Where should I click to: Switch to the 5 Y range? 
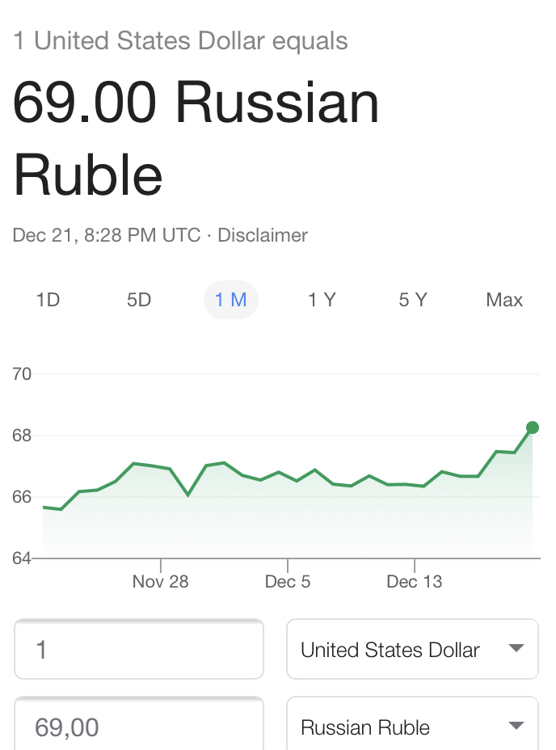[x=413, y=300]
